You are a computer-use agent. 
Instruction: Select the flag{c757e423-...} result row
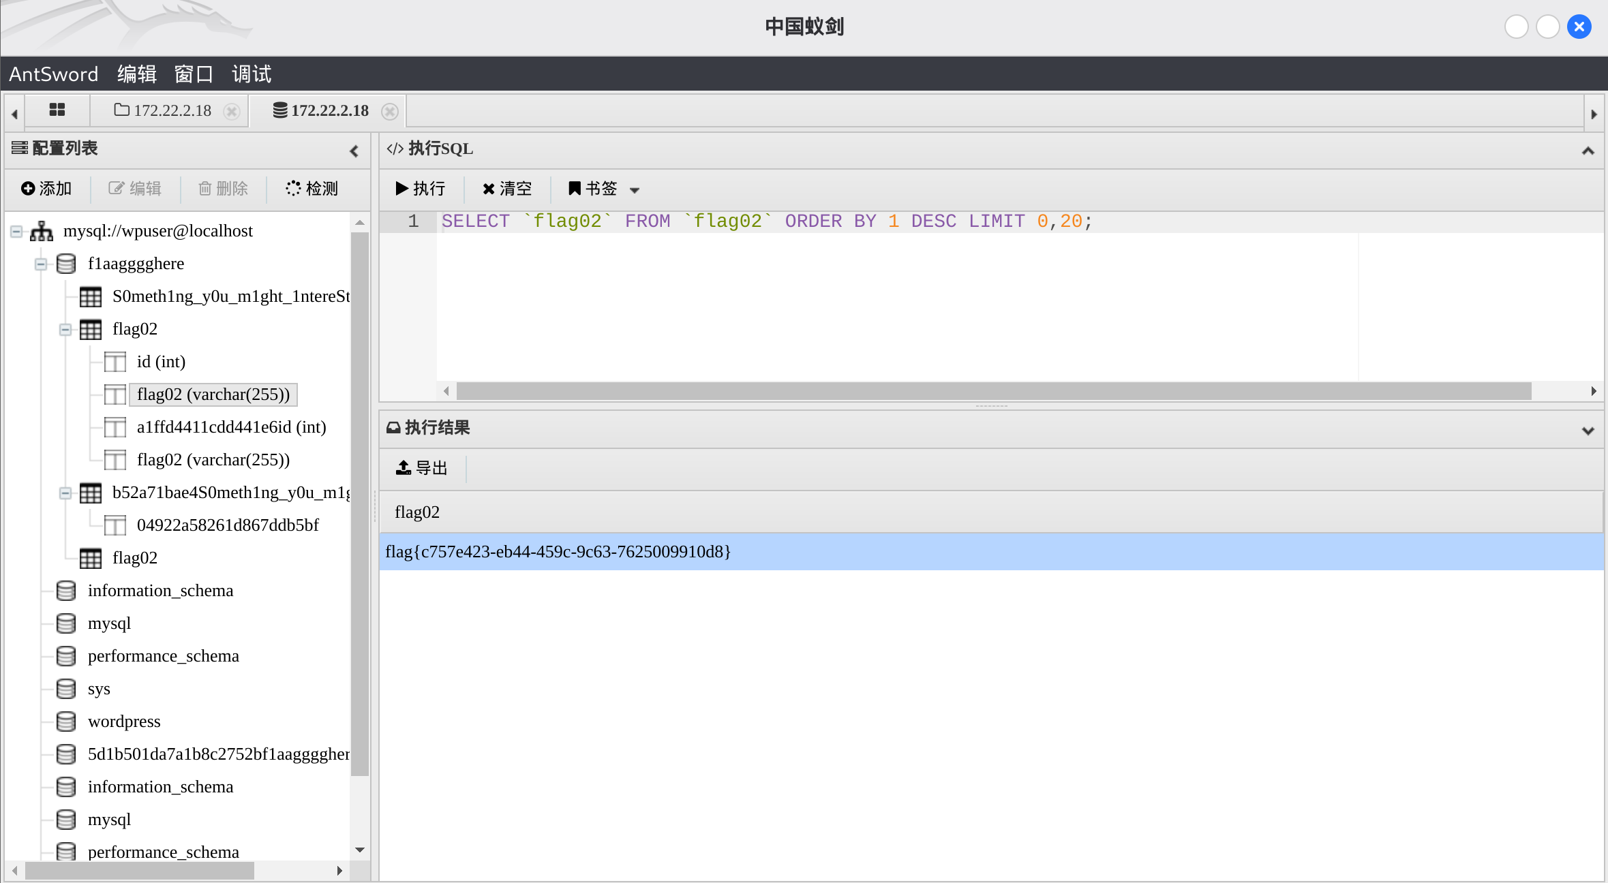[x=991, y=552]
